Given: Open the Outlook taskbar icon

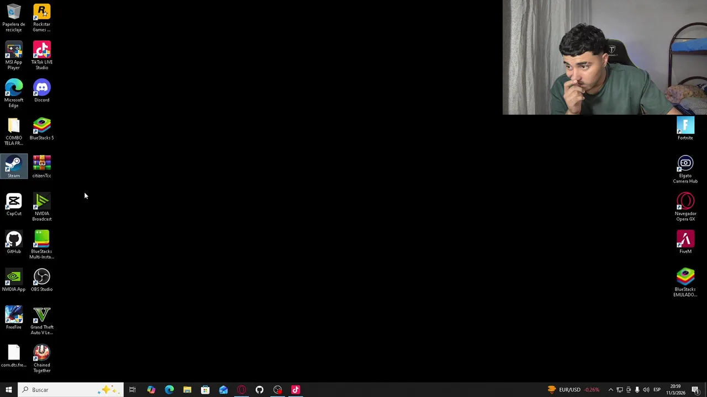Looking at the screenshot, I should tap(223, 390).
